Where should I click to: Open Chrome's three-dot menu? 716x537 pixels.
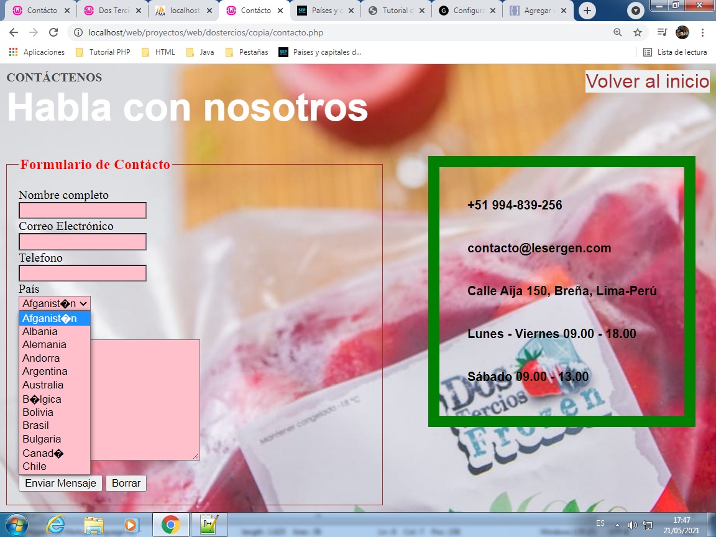[702, 32]
